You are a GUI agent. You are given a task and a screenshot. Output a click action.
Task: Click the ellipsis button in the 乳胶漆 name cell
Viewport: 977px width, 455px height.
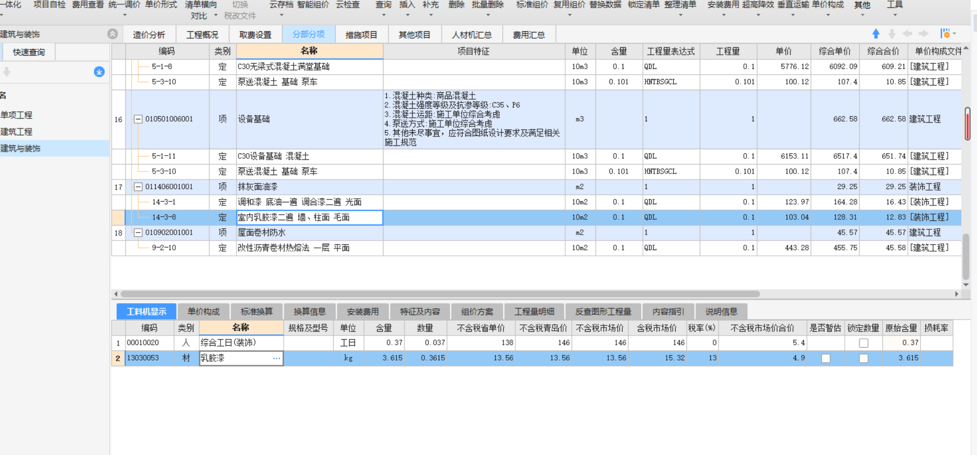(277, 358)
